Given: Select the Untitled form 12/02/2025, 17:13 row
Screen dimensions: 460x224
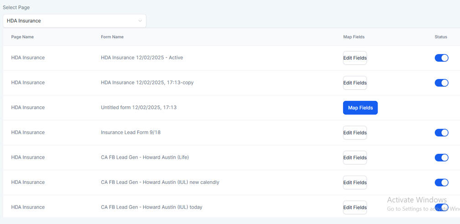Looking at the screenshot, I should point(139,108).
